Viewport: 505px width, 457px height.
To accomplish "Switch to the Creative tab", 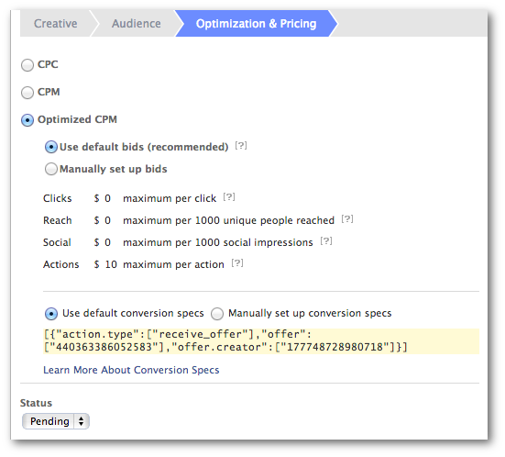I will coord(55,24).
